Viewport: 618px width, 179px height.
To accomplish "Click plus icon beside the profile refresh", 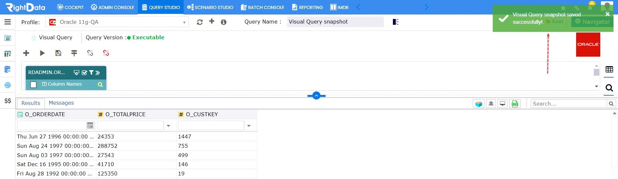I will pos(212,21).
